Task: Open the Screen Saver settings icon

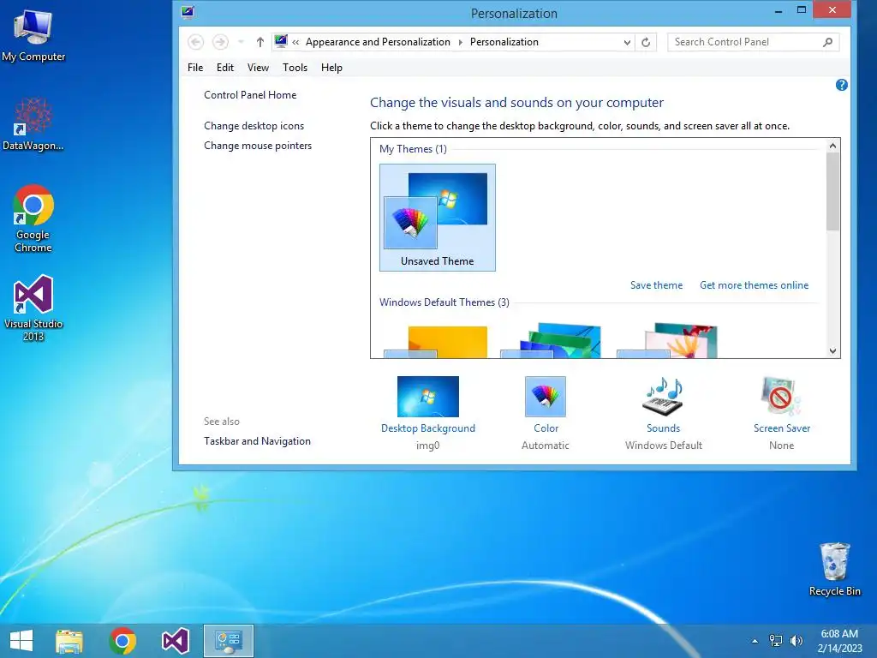Action: click(781, 396)
